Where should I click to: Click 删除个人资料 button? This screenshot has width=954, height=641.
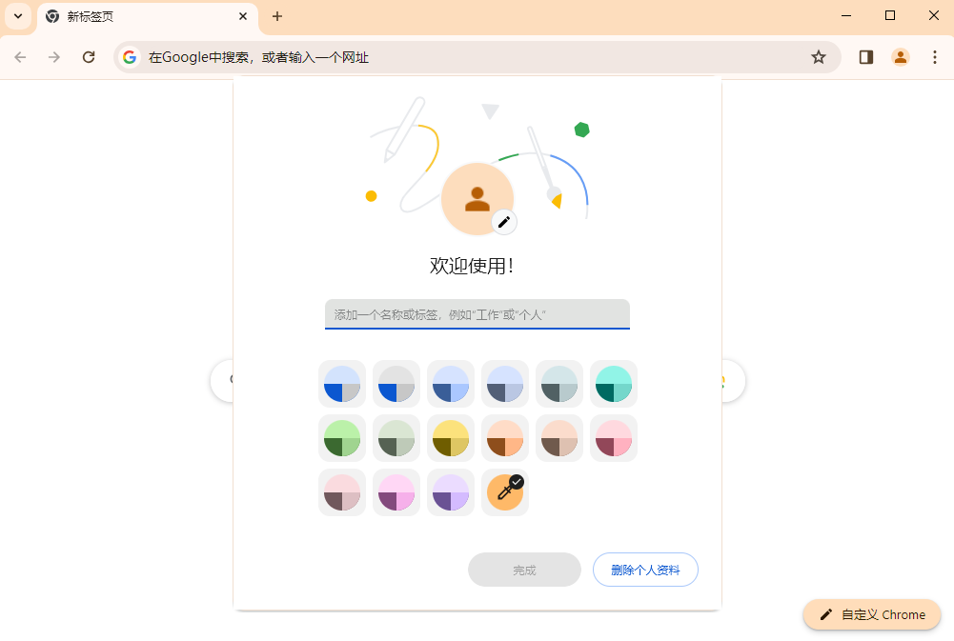(x=645, y=570)
